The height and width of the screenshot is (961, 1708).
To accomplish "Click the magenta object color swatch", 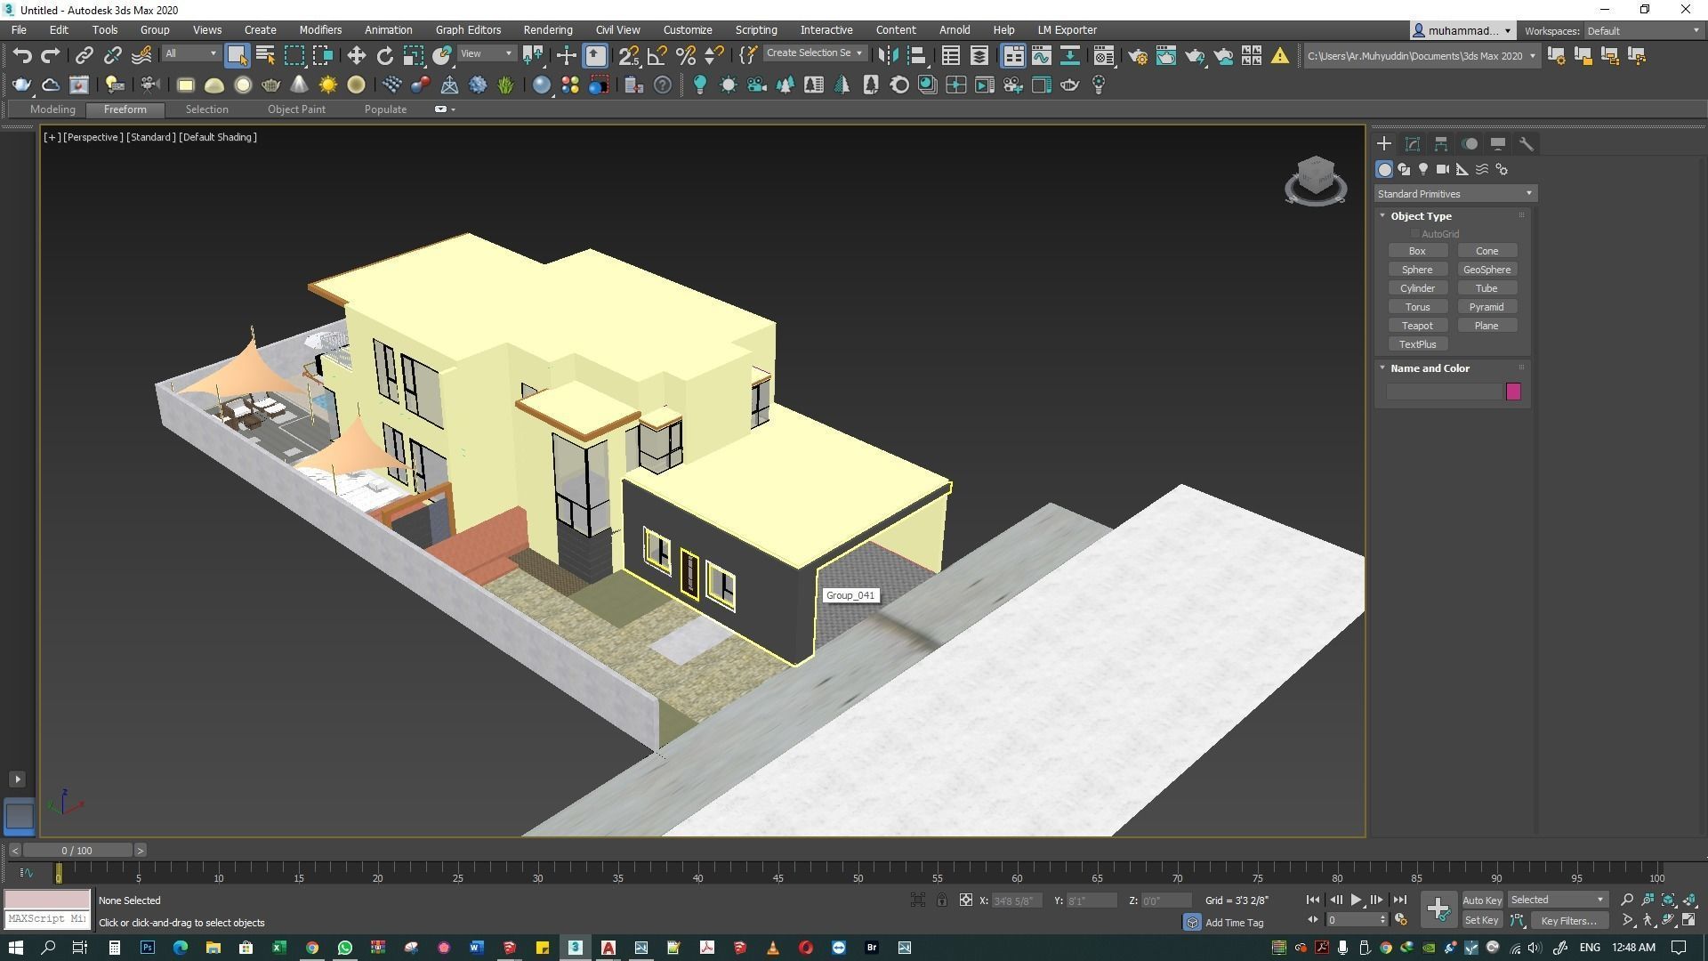I will pyautogui.click(x=1513, y=392).
